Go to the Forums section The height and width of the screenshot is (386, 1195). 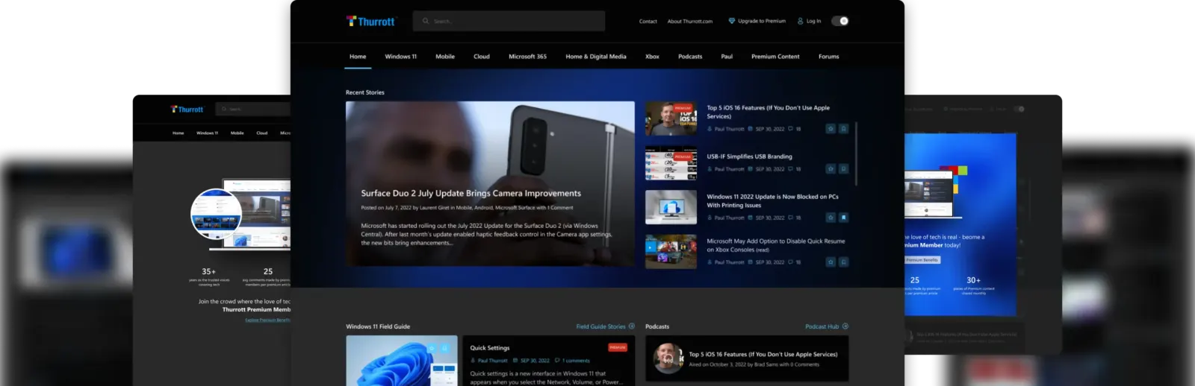tap(828, 57)
